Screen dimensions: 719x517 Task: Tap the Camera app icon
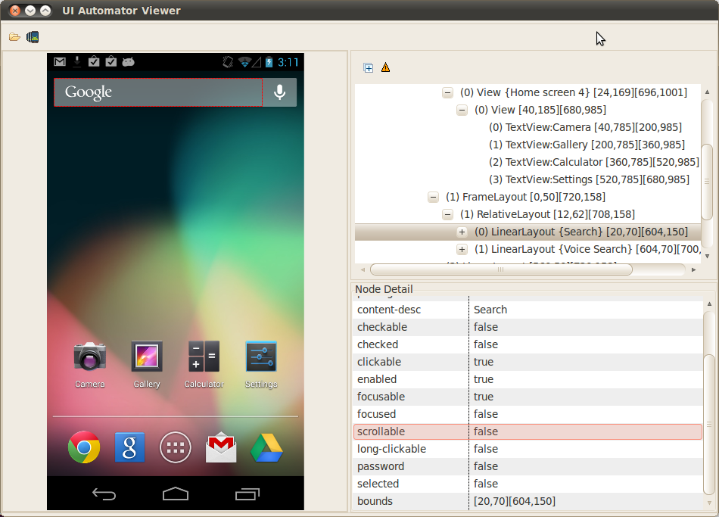point(89,357)
